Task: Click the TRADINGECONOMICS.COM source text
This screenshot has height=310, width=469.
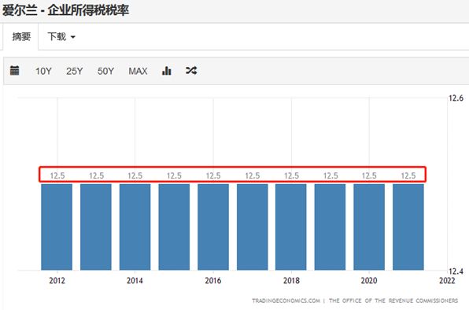Action: click(286, 301)
